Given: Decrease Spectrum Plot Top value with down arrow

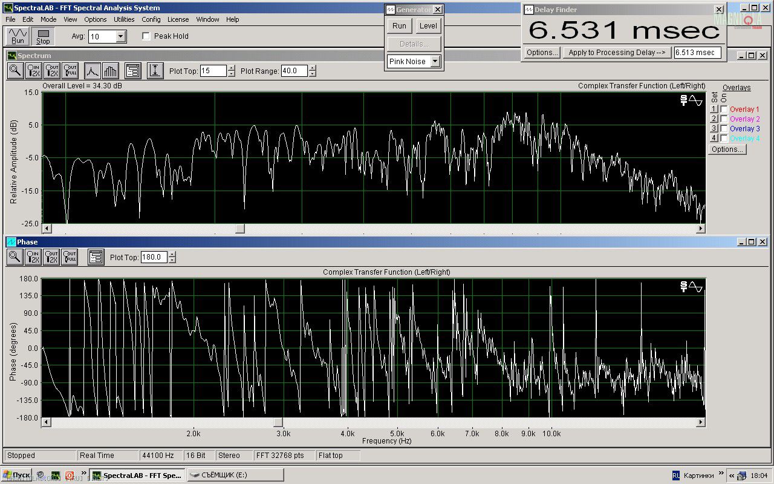Looking at the screenshot, I should [231, 74].
